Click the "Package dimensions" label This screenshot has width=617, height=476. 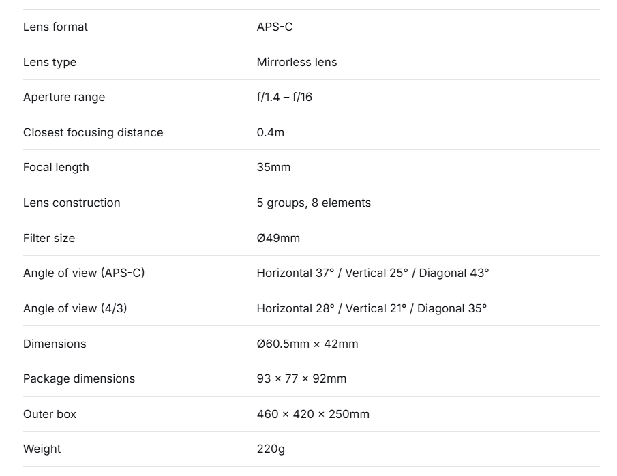(x=79, y=378)
